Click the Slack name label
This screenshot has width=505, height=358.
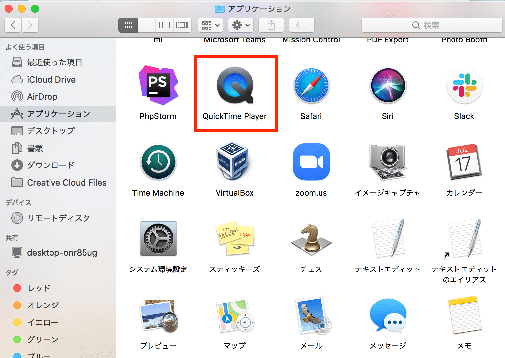(464, 116)
